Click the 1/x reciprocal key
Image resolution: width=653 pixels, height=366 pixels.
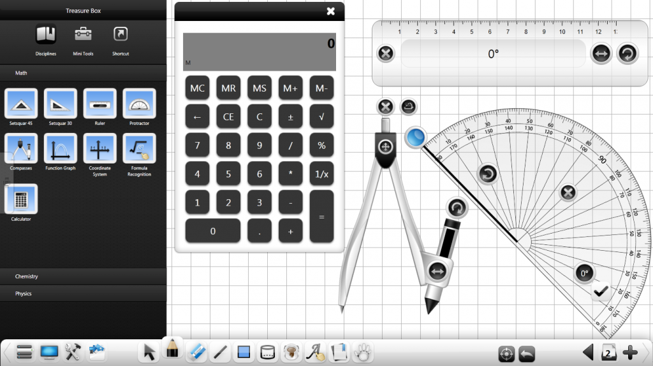(321, 174)
